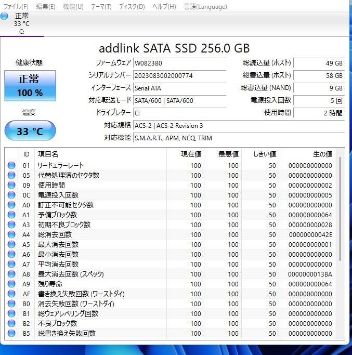The image size is (352, 355).
Task: Click the firmware field W0823B0
Action: [x=179, y=63]
